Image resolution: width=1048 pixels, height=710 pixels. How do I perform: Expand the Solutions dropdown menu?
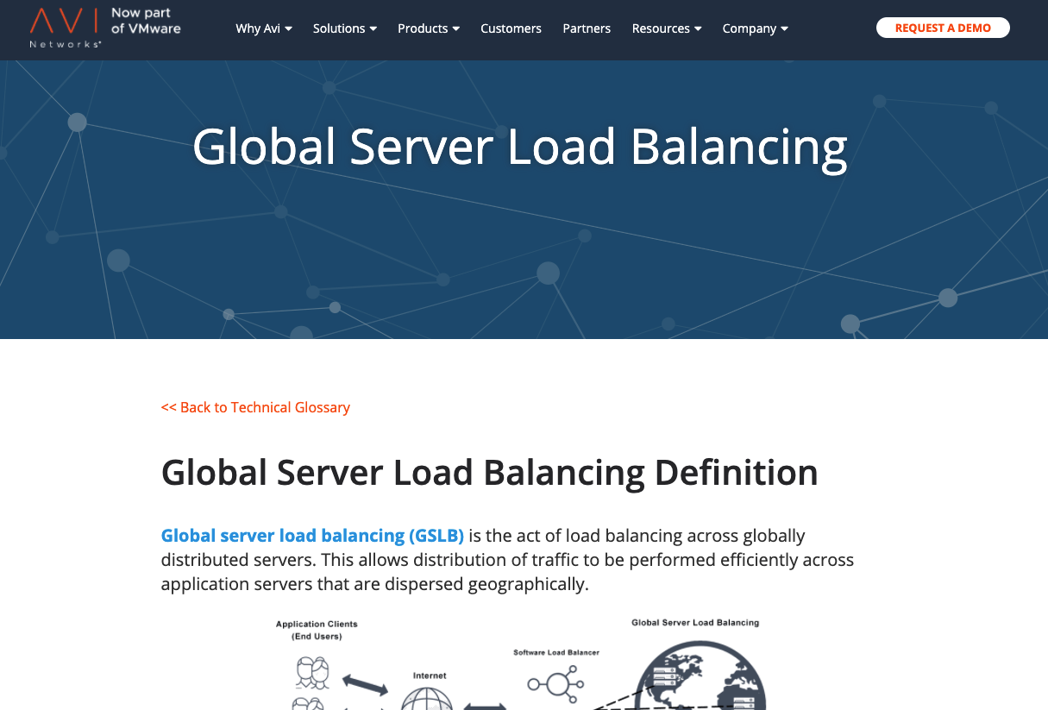(345, 28)
